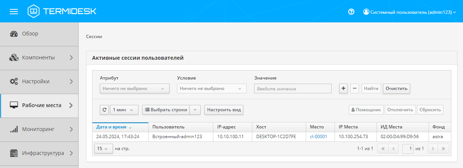The width and height of the screenshot is (463, 168).
Task: Remove filter condition with minus button
Action: click(x=355, y=88)
